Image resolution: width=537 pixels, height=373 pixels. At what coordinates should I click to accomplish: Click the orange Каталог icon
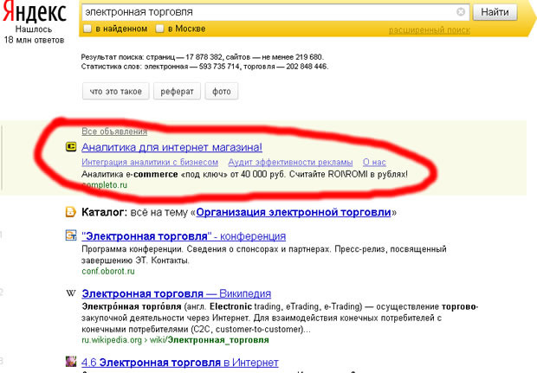pos(70,212)
